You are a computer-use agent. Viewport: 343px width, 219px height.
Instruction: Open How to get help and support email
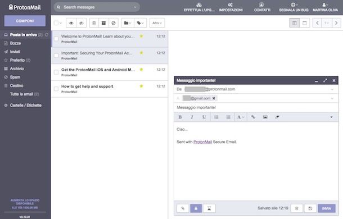[110, 89]
